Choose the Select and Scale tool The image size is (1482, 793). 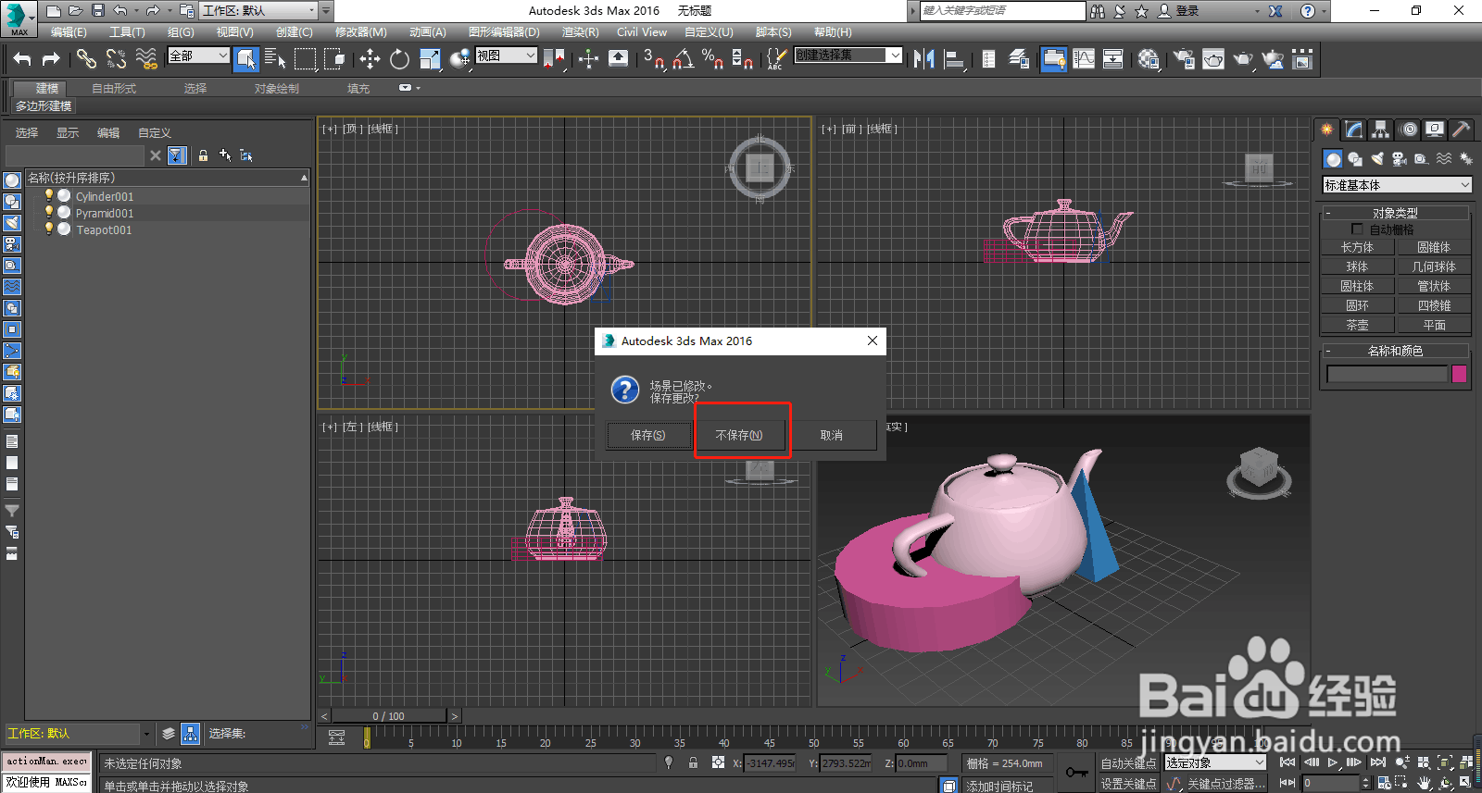[430, 59]
